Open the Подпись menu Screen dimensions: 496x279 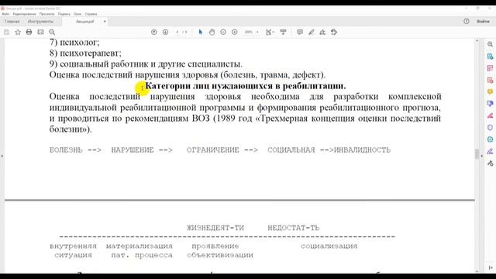[x=64, y=14]
